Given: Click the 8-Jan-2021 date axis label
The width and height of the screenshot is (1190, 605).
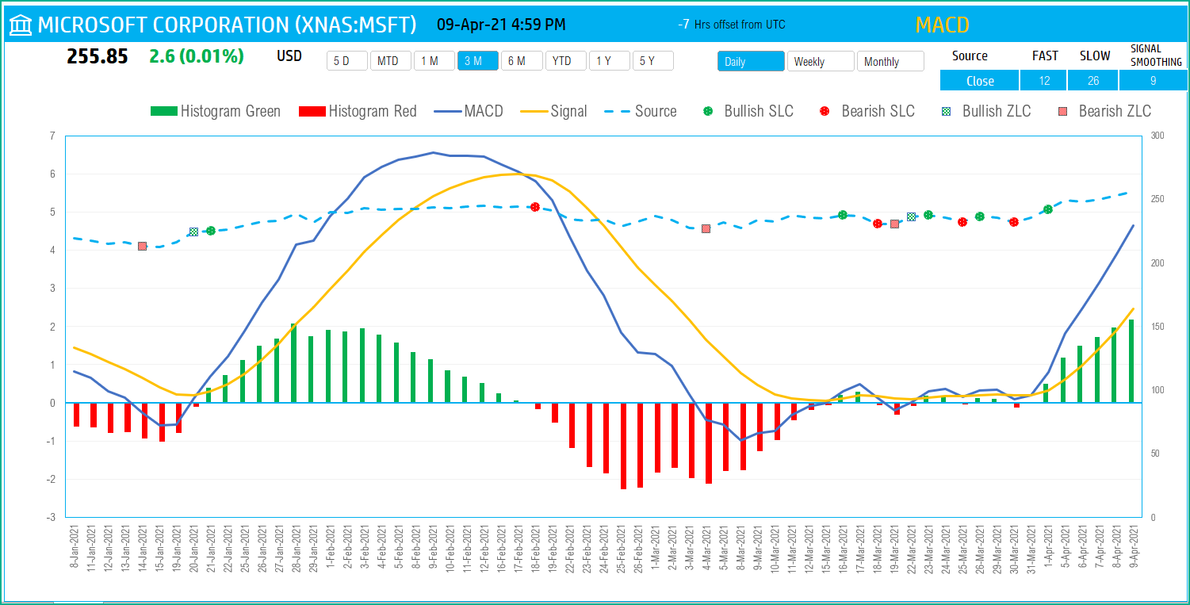Looking at the screenshot, I should pyautogui.click(x=75, y=546).
